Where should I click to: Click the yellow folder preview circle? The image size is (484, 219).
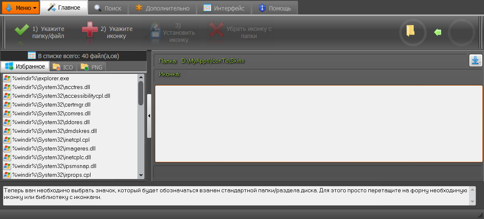pyautogui.click(x=413, y=32)
